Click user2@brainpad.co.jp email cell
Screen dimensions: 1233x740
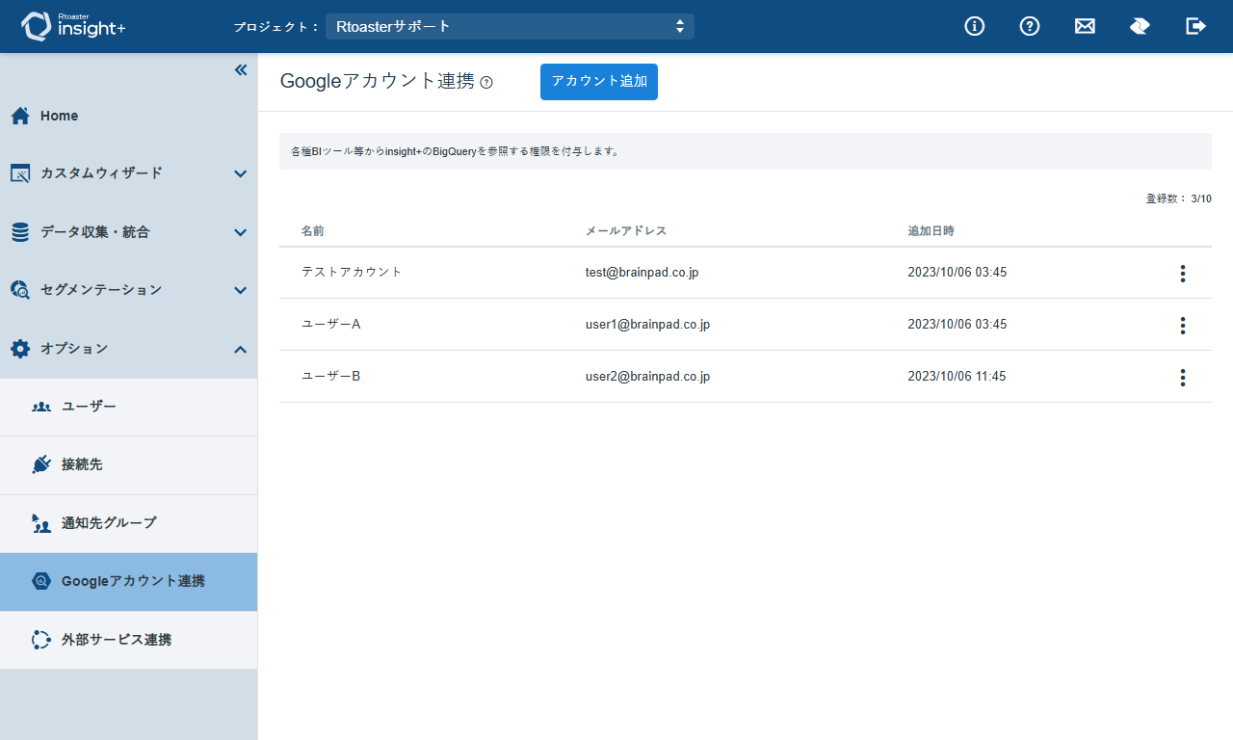pyautogui.click(x=647, y=377)
